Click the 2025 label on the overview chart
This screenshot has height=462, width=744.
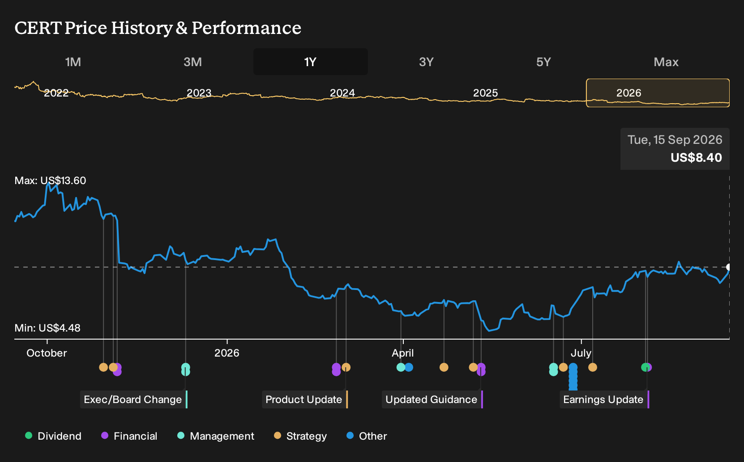(x=486, y=93)
